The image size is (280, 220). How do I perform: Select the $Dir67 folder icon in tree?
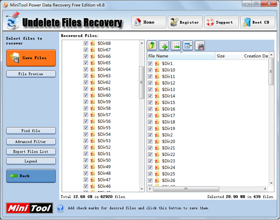tap(93, 50)
